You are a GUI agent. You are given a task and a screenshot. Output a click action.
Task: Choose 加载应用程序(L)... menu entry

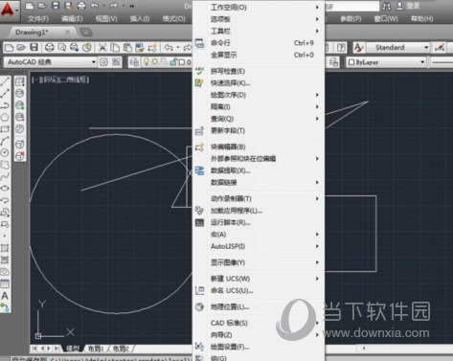259,211
